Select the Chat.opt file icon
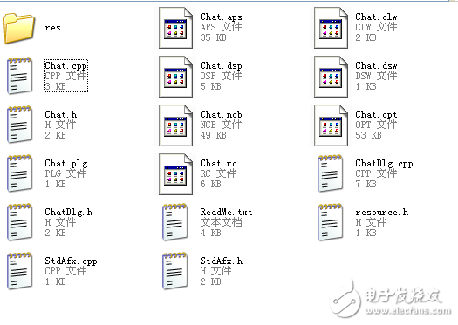Screen dimensions: 458x325 (x=331, y=125)
